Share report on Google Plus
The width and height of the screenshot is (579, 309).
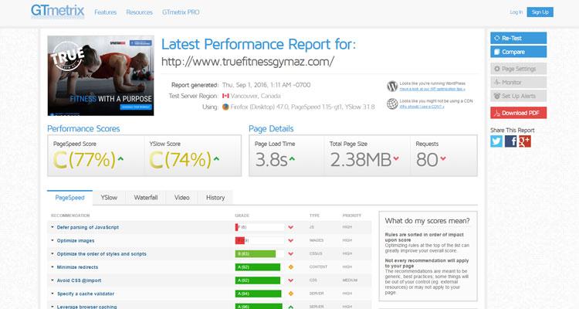[524, 141]
